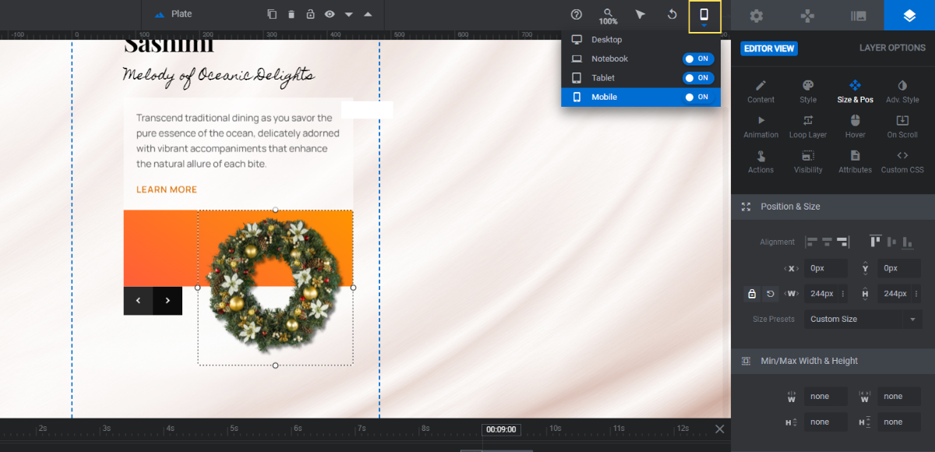This screenshot has width=935, height=452.
Task: Open the Adv. Style settings
Action: (902, 91)
